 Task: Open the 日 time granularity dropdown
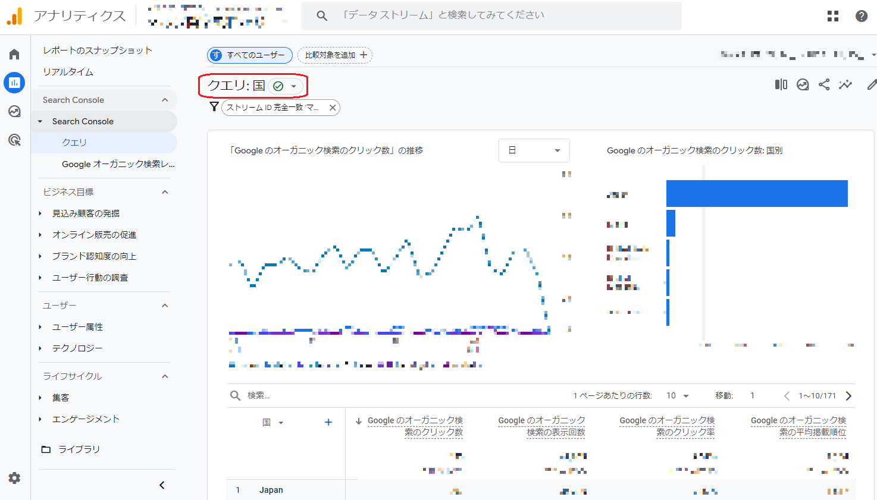[x=534, y=150]
